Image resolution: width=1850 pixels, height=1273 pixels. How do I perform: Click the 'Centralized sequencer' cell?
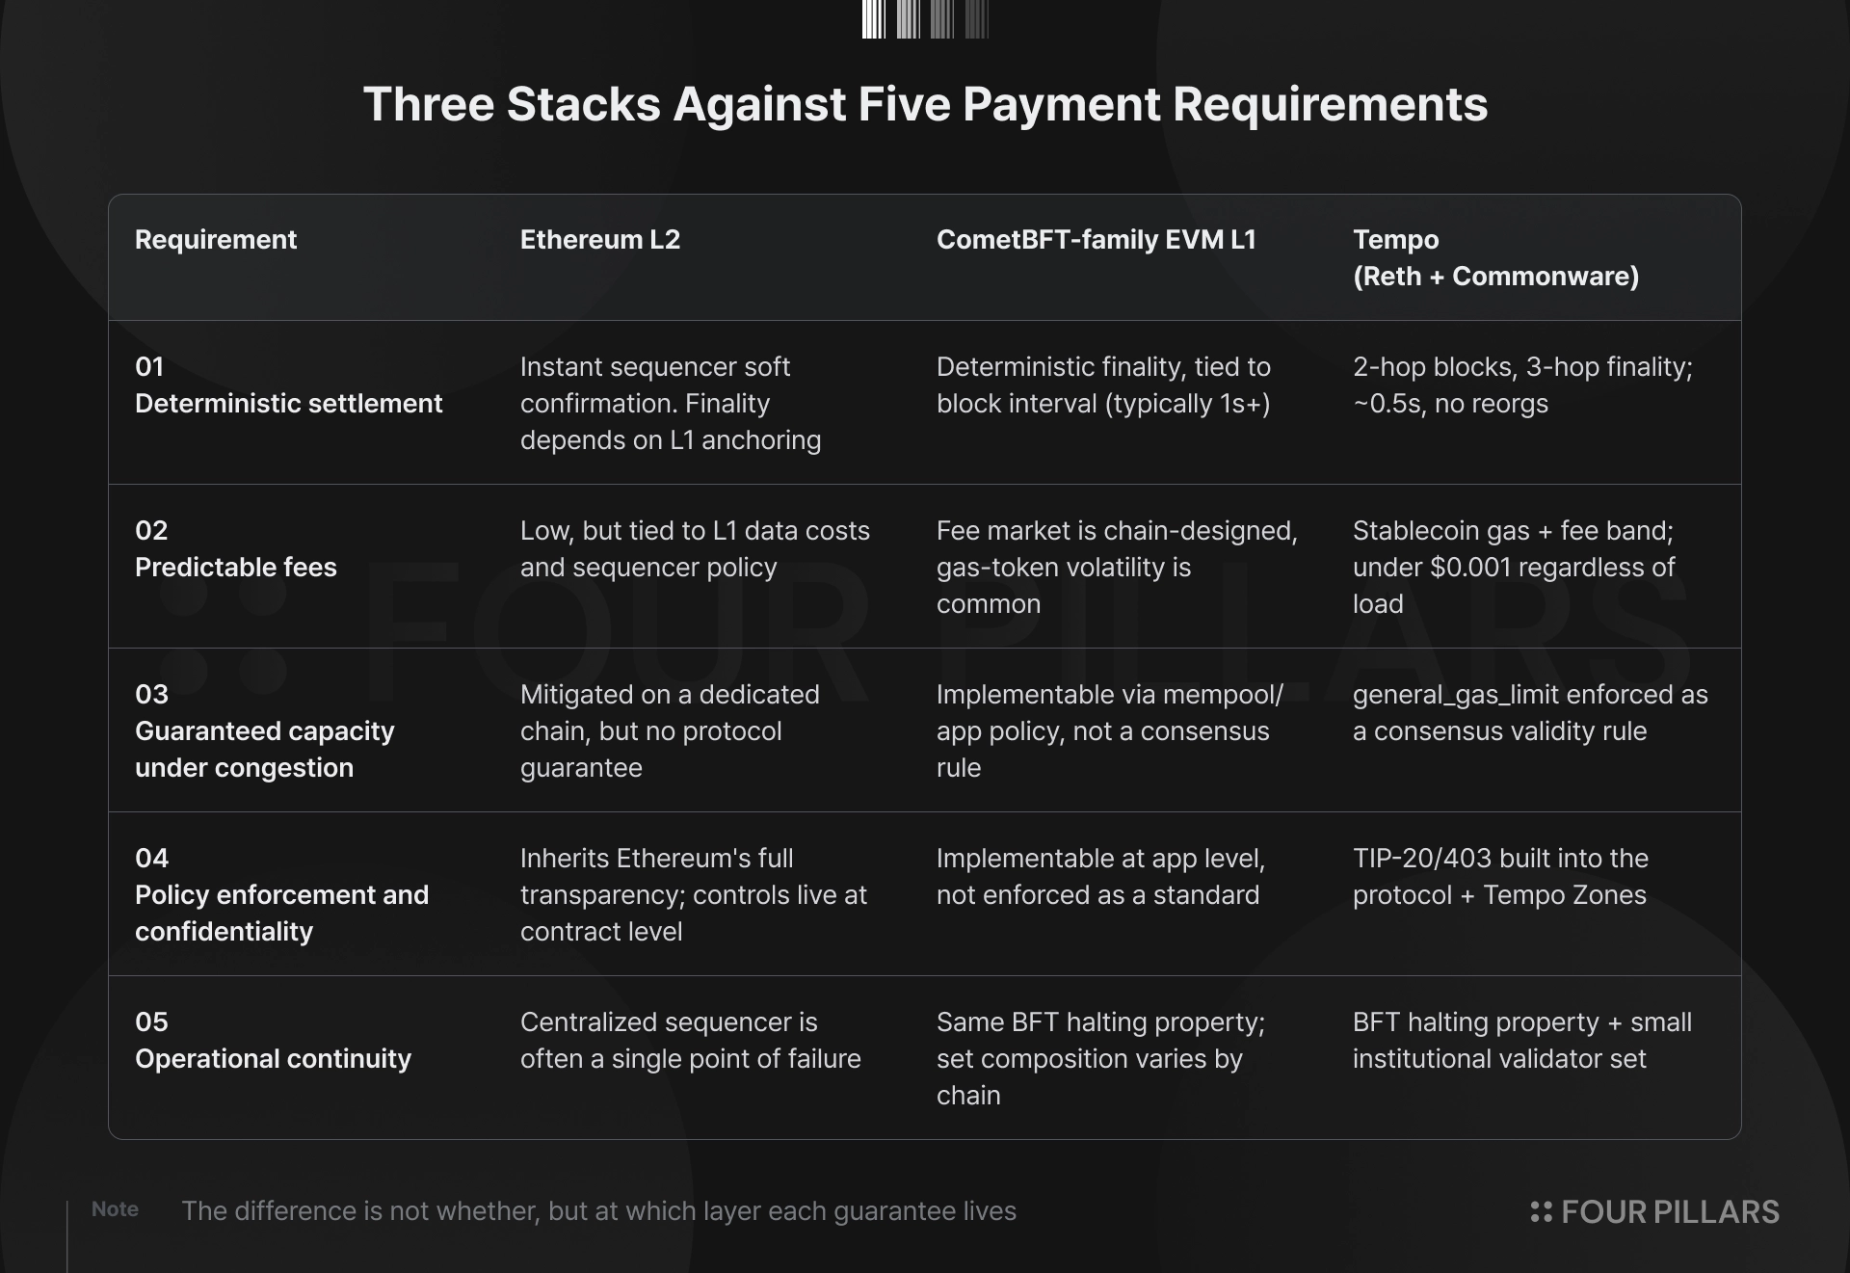[x=691, y=1041]
